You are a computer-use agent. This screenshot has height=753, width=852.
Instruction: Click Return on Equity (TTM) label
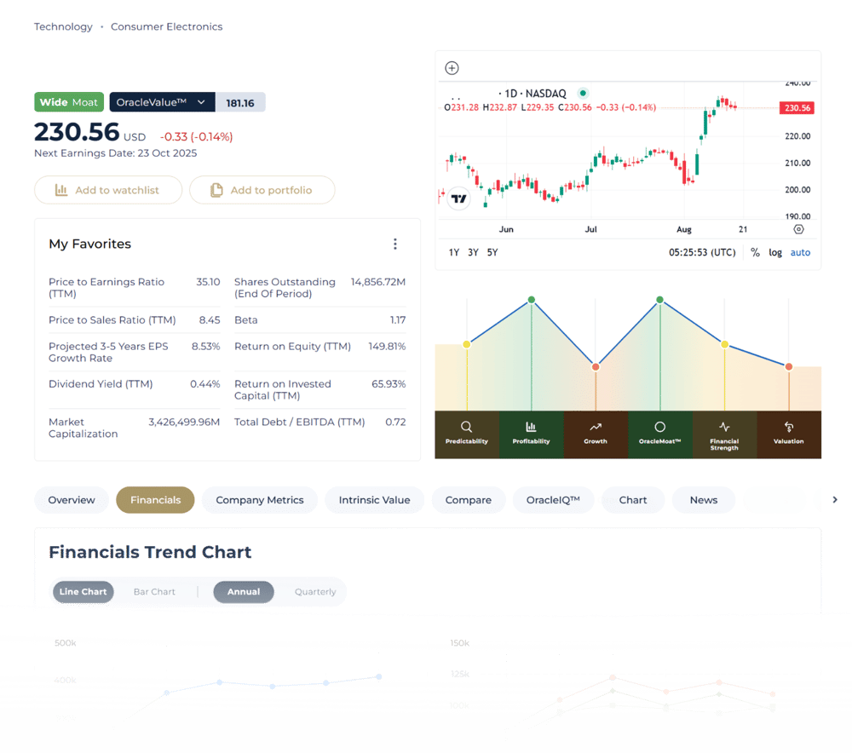[292, 346]
